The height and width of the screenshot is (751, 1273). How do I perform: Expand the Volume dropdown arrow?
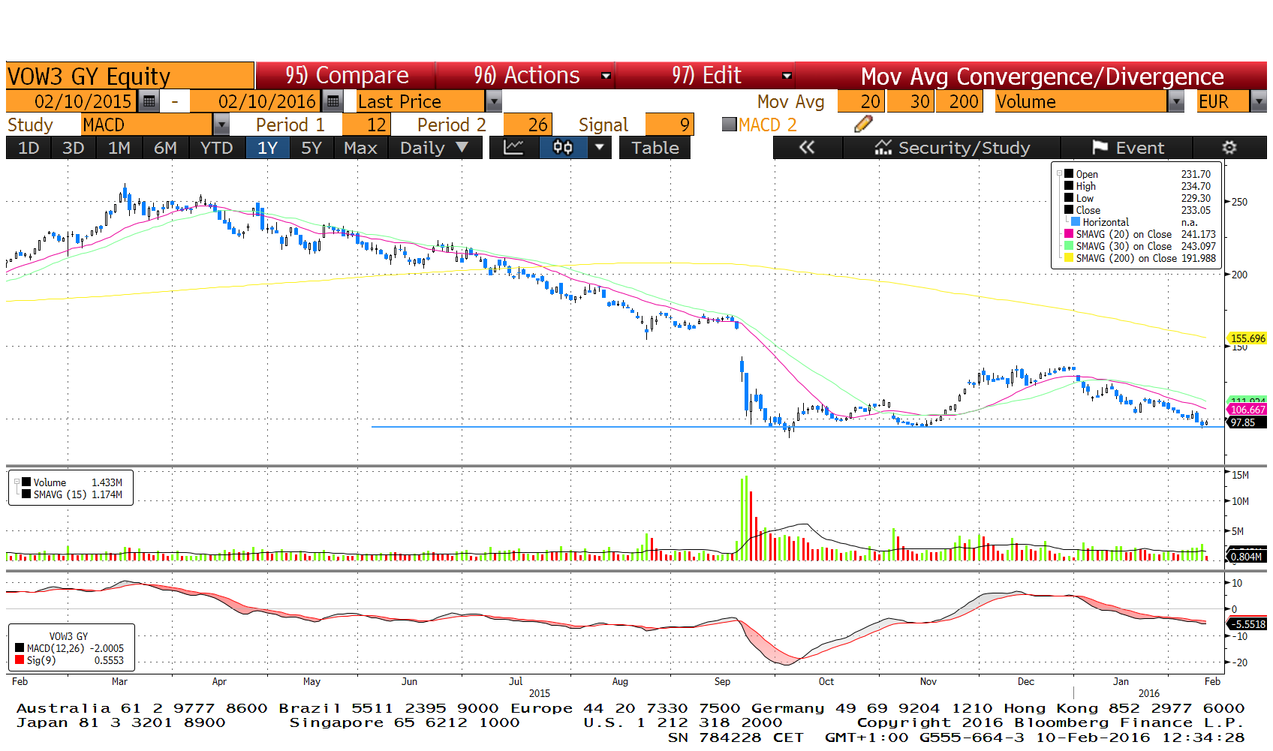coord(1176,101)
